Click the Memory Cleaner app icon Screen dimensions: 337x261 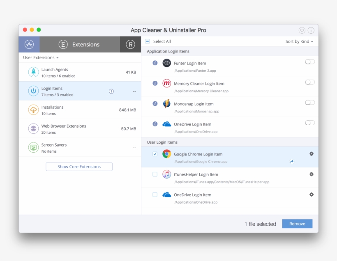click(x=166, y=83)
